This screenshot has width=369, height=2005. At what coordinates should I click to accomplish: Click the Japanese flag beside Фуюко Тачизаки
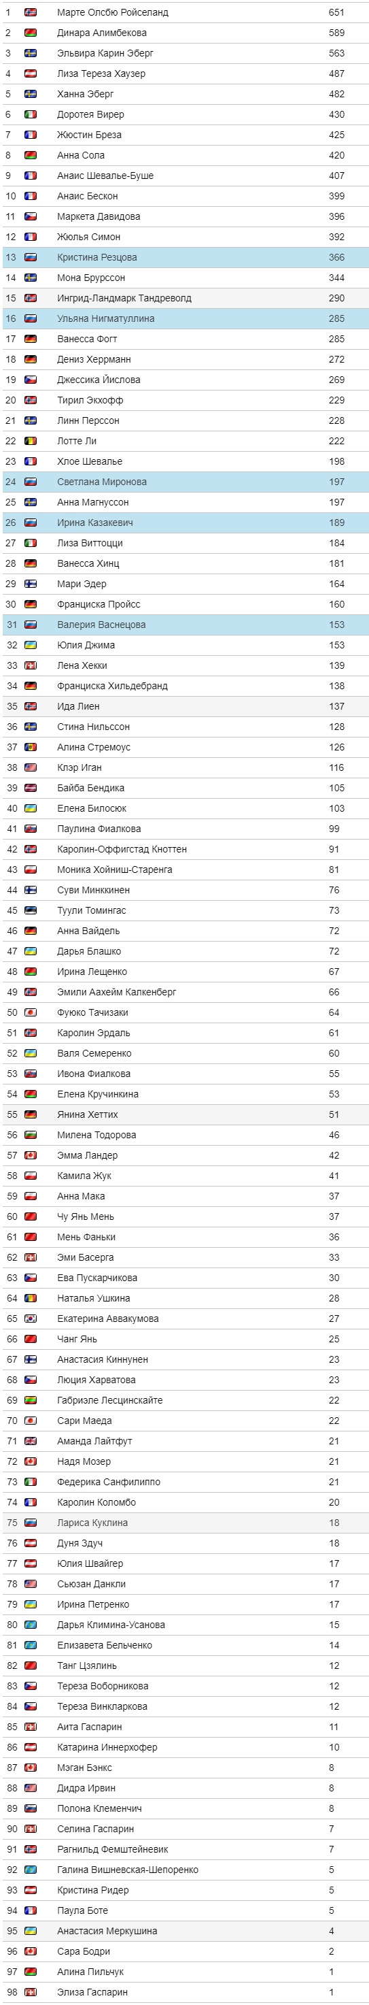[x=31, y=1012]
